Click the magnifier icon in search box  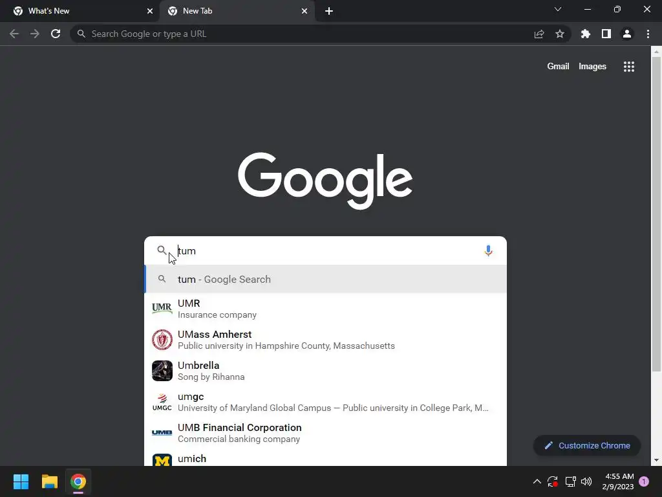pyautogui.click(x=162, y=250)
